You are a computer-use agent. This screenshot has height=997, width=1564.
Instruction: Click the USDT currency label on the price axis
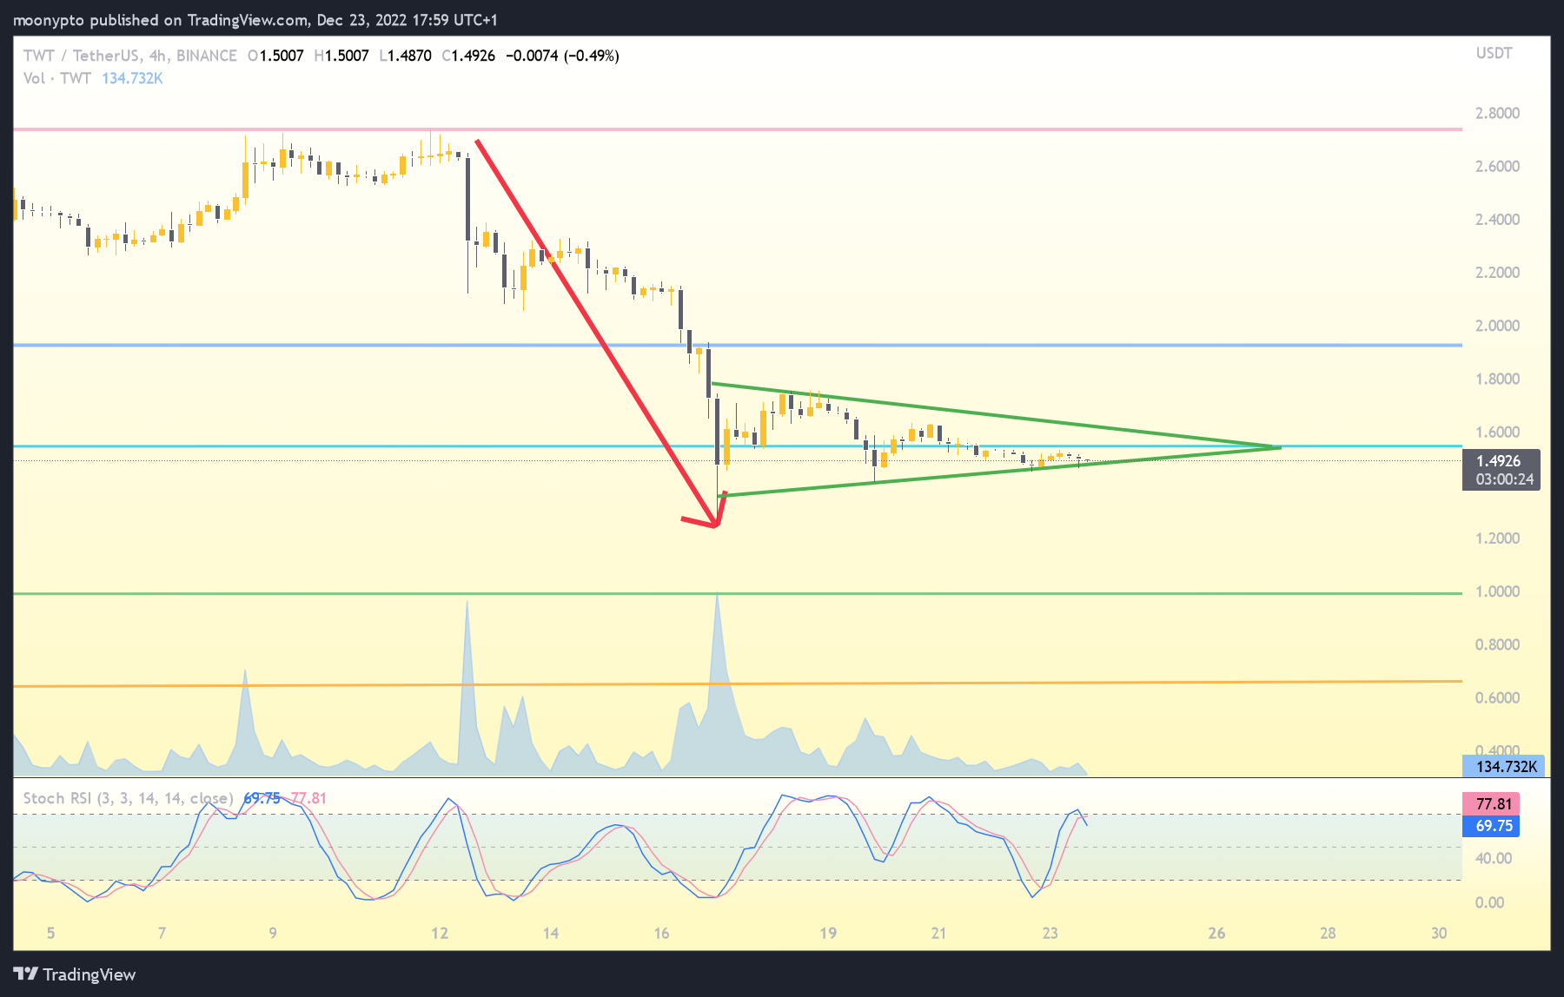point(1494,53)
